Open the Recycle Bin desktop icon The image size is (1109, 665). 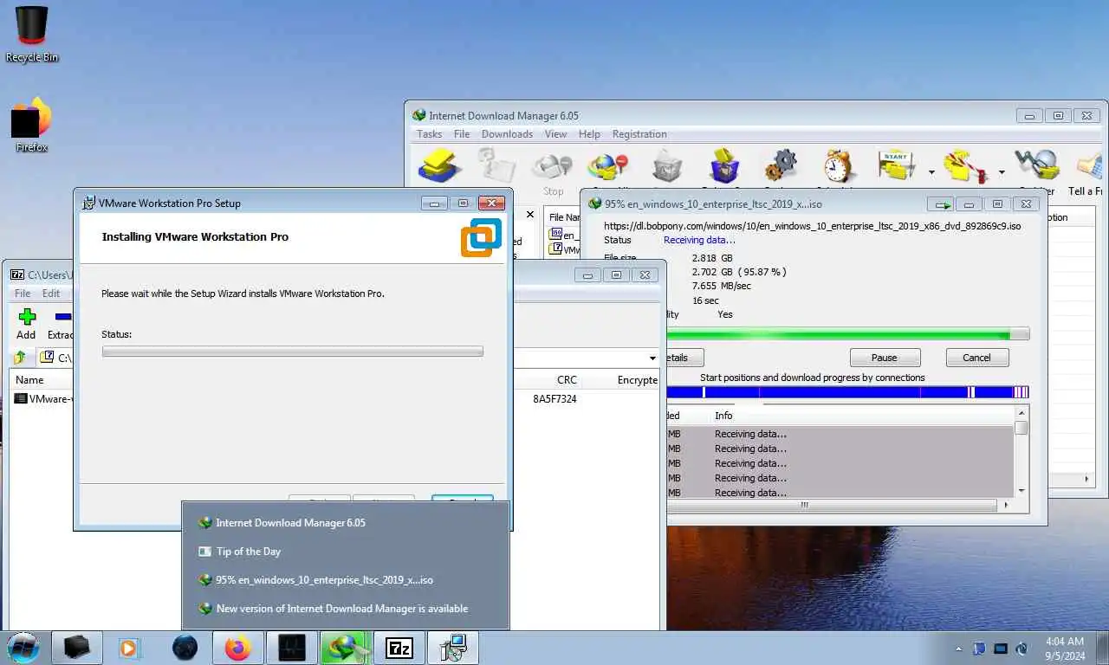(x=32, y=34)
